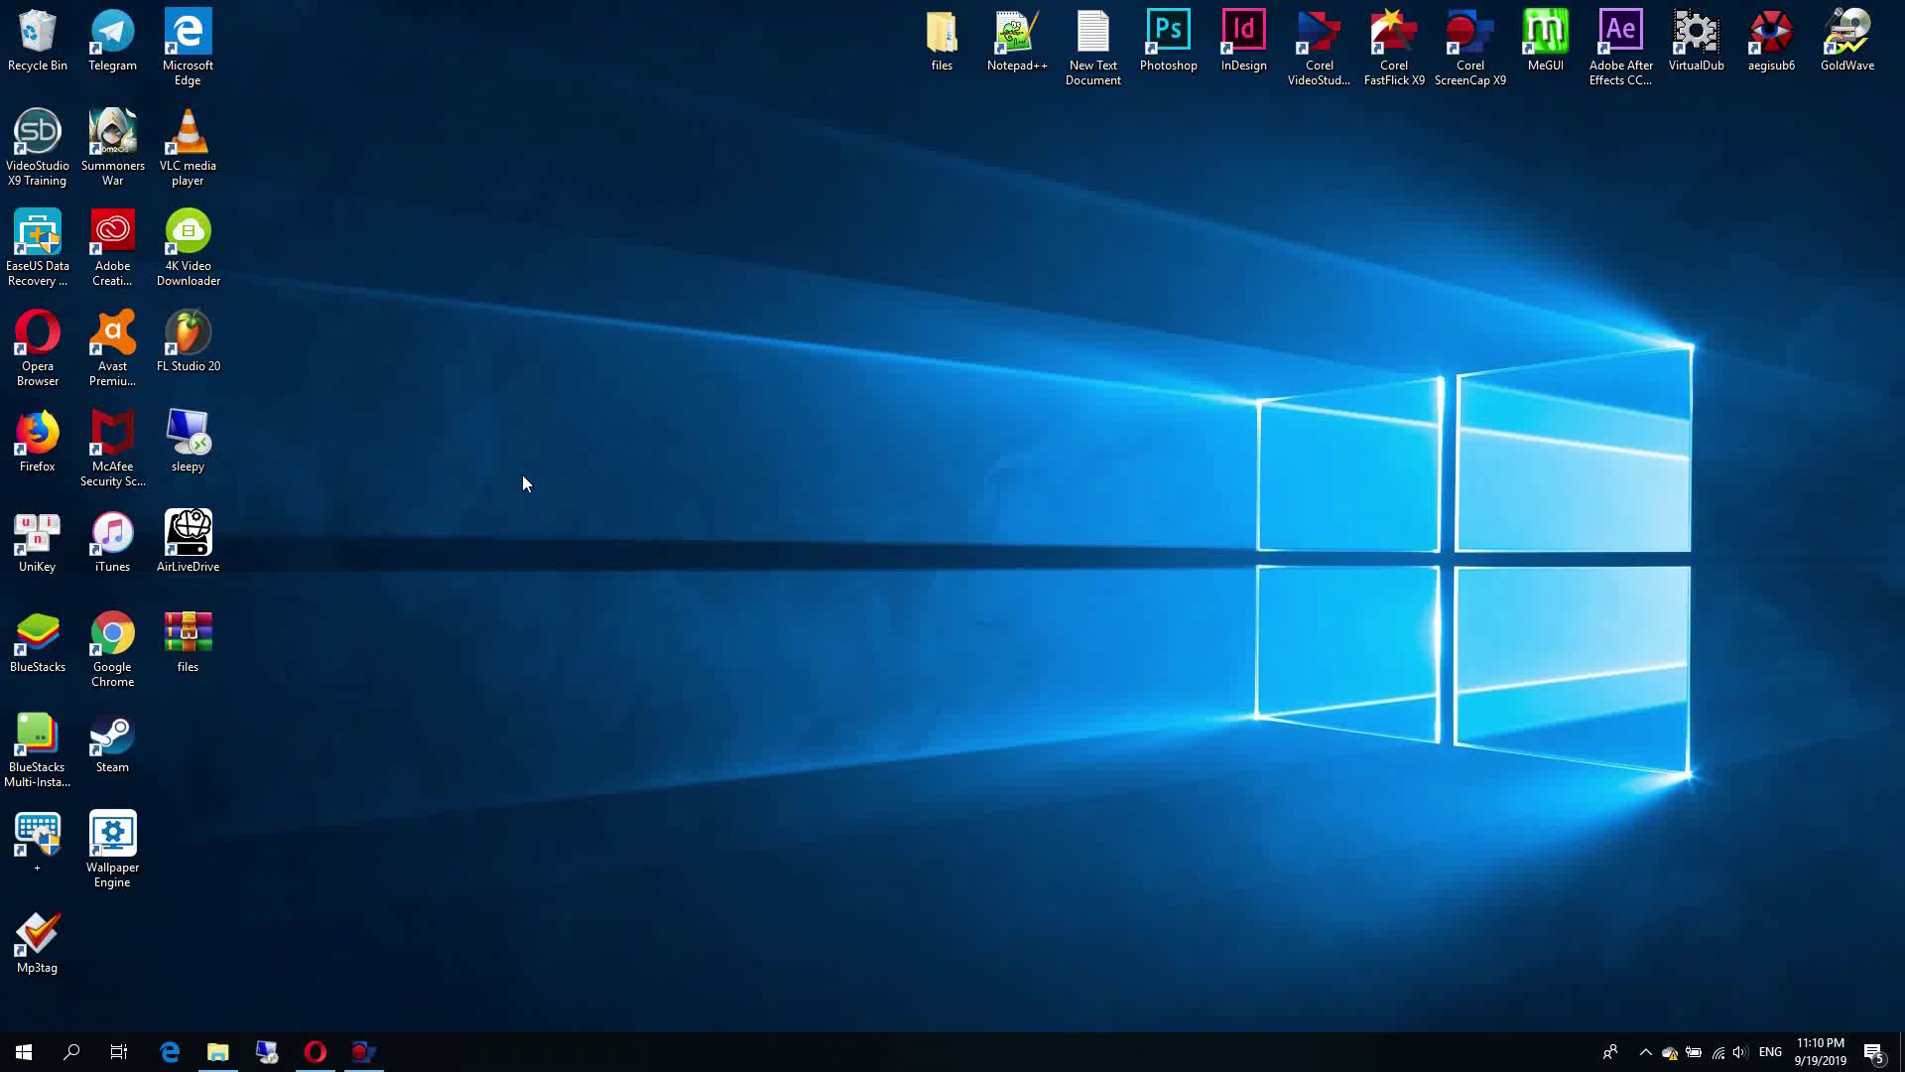This screenshot has height=1072, width=1905.
Task: Select Avast Premium shortcut
Action: pyautogui.click(x=112, y=347)
